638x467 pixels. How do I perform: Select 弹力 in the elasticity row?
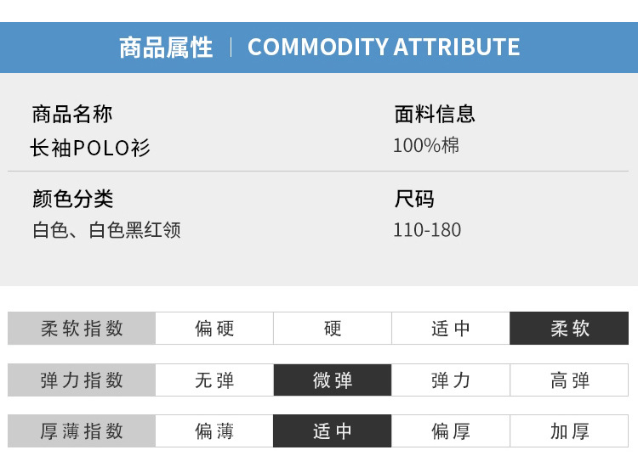(451, 380)
